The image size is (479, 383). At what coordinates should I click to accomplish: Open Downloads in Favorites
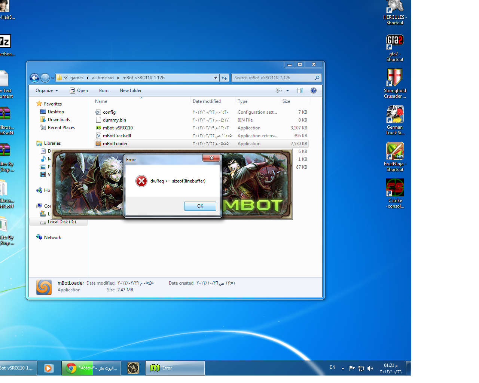click(x=59, y=120)
